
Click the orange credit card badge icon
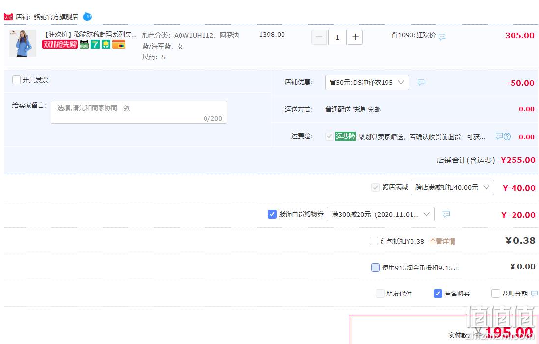pyautogui.click(x=119, y=44)
